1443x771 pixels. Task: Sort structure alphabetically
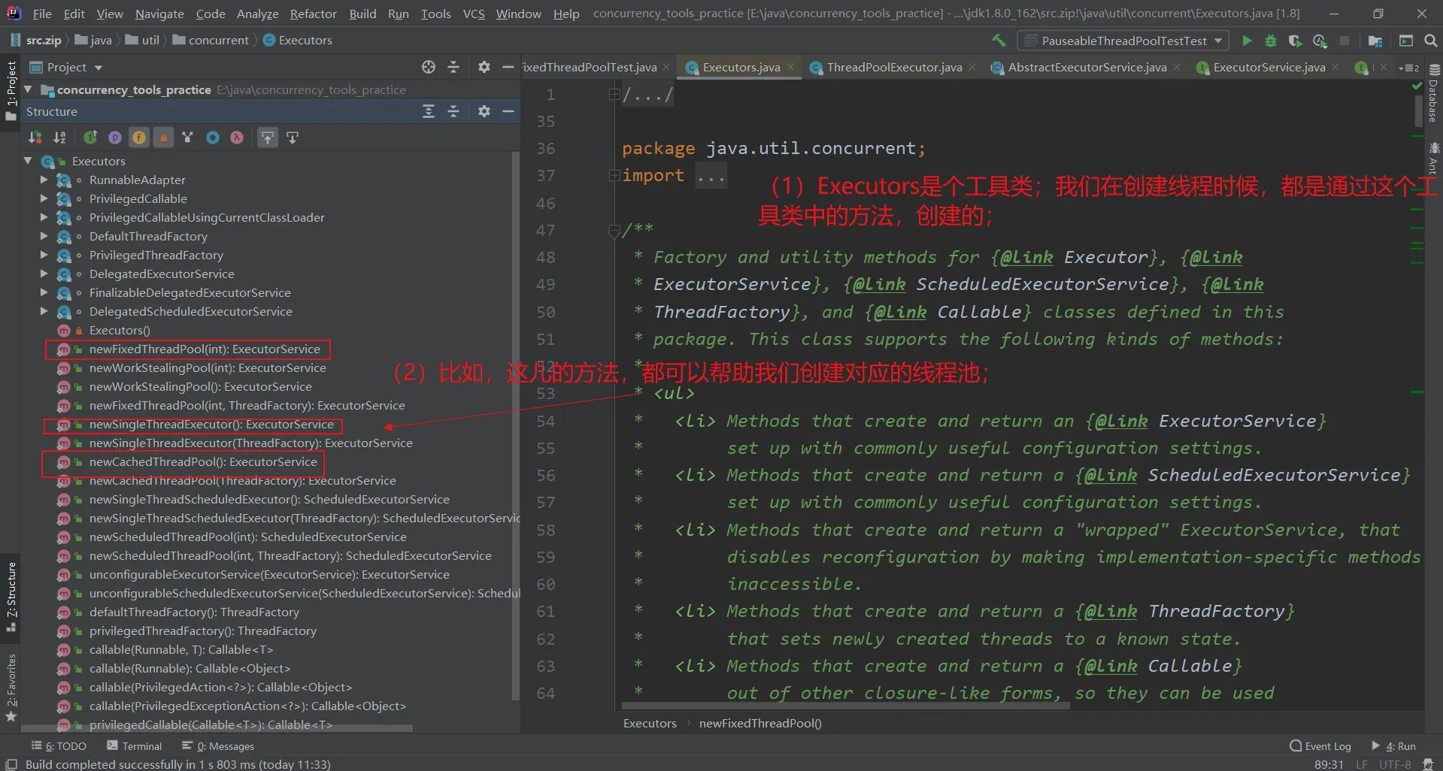(59, 138)
